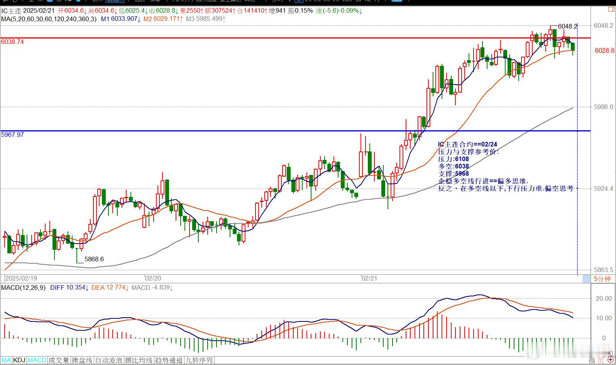616x365 pixels.
Task: Open the 九转序列 tab
Action: pos(199,360)
